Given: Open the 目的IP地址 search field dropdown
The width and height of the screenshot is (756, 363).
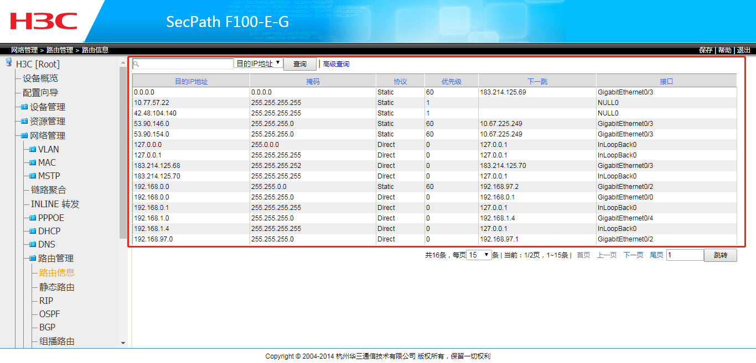Looking at the screenshot, I should (258, 64).
